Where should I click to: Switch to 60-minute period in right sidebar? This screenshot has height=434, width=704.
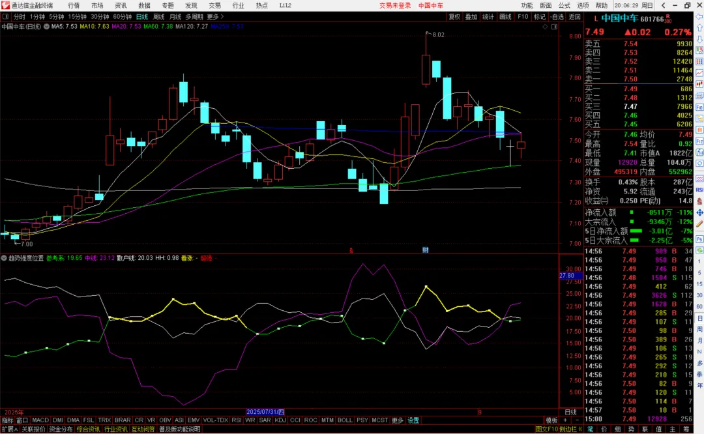699,306
